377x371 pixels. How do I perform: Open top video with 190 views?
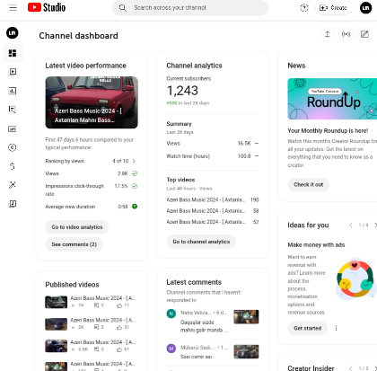coord(213,199)
